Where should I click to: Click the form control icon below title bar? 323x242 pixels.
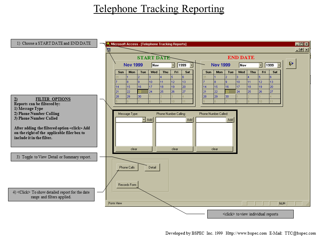pyautogui.click(x=108, y=50)
